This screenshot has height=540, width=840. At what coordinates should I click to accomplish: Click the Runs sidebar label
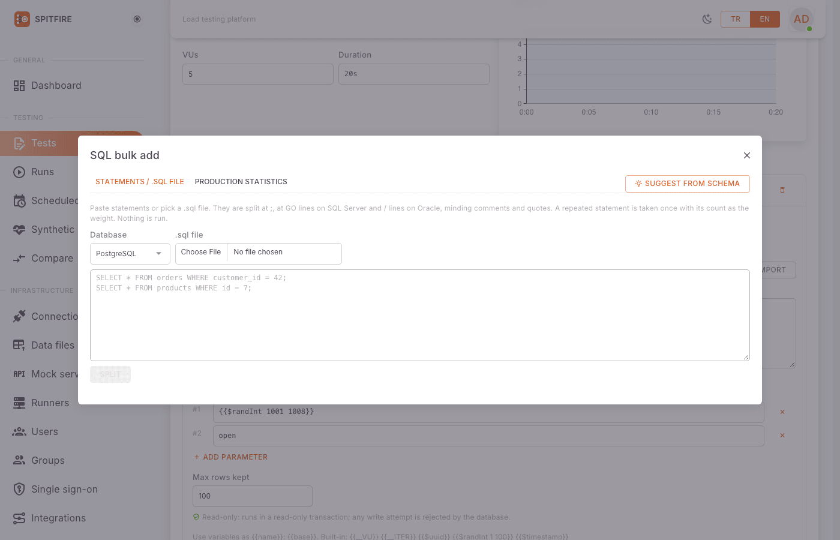(x=43, y=172)
